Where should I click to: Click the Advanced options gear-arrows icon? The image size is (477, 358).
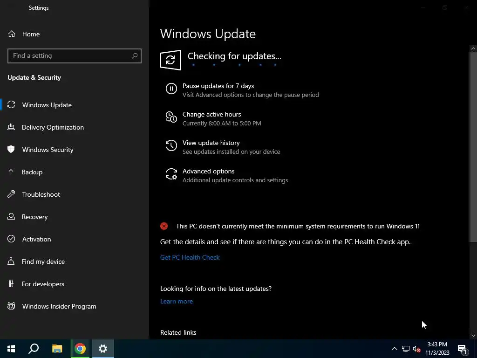pyautogui.click(x=171, y=174)
